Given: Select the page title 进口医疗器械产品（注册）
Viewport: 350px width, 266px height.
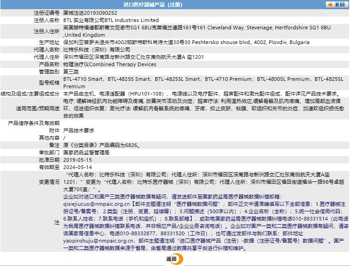Looking at the screenshot, I should pyautogui.click(x=153, y=5).
